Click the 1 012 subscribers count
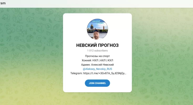Viewport: 193px width, 105px height. [x=97, y=51]
